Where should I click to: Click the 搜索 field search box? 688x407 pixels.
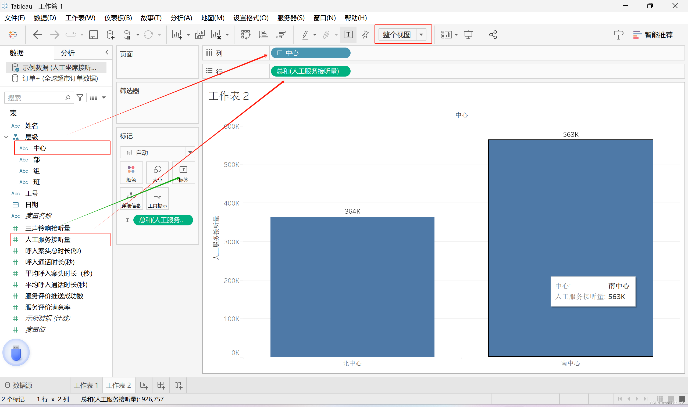pos(36,98)
